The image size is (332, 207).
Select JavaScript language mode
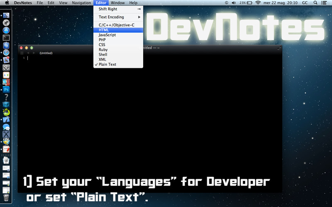[x=118, y=35]
